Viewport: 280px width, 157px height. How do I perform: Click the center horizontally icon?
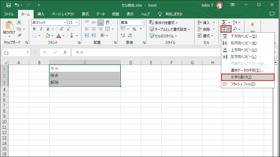point(94,29)
